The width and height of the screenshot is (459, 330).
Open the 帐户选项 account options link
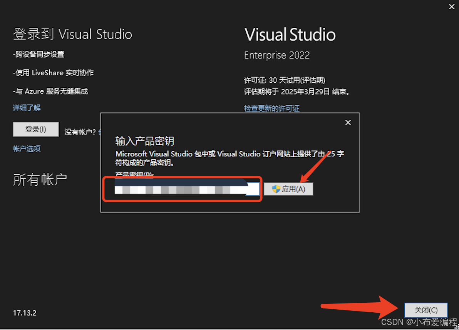click(27, 148)
